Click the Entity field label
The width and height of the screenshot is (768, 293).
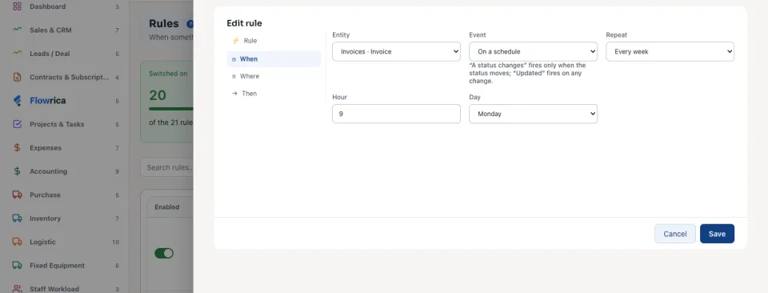pyautogui.click(x=341, y=34)
